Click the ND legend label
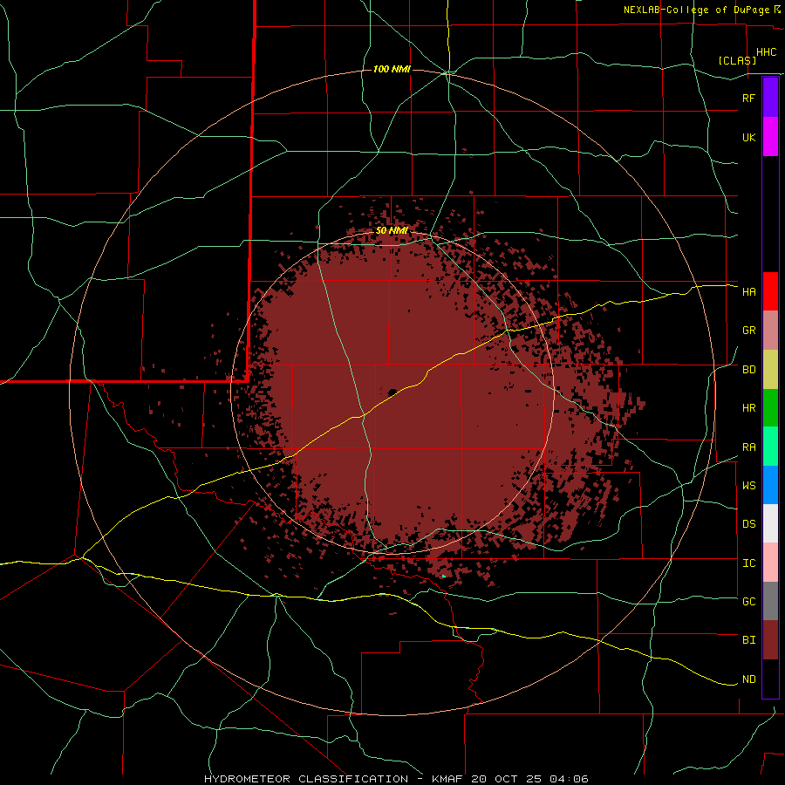Image resolution: width=785 pixels, height=785 pixels. (x=749, y=679)
